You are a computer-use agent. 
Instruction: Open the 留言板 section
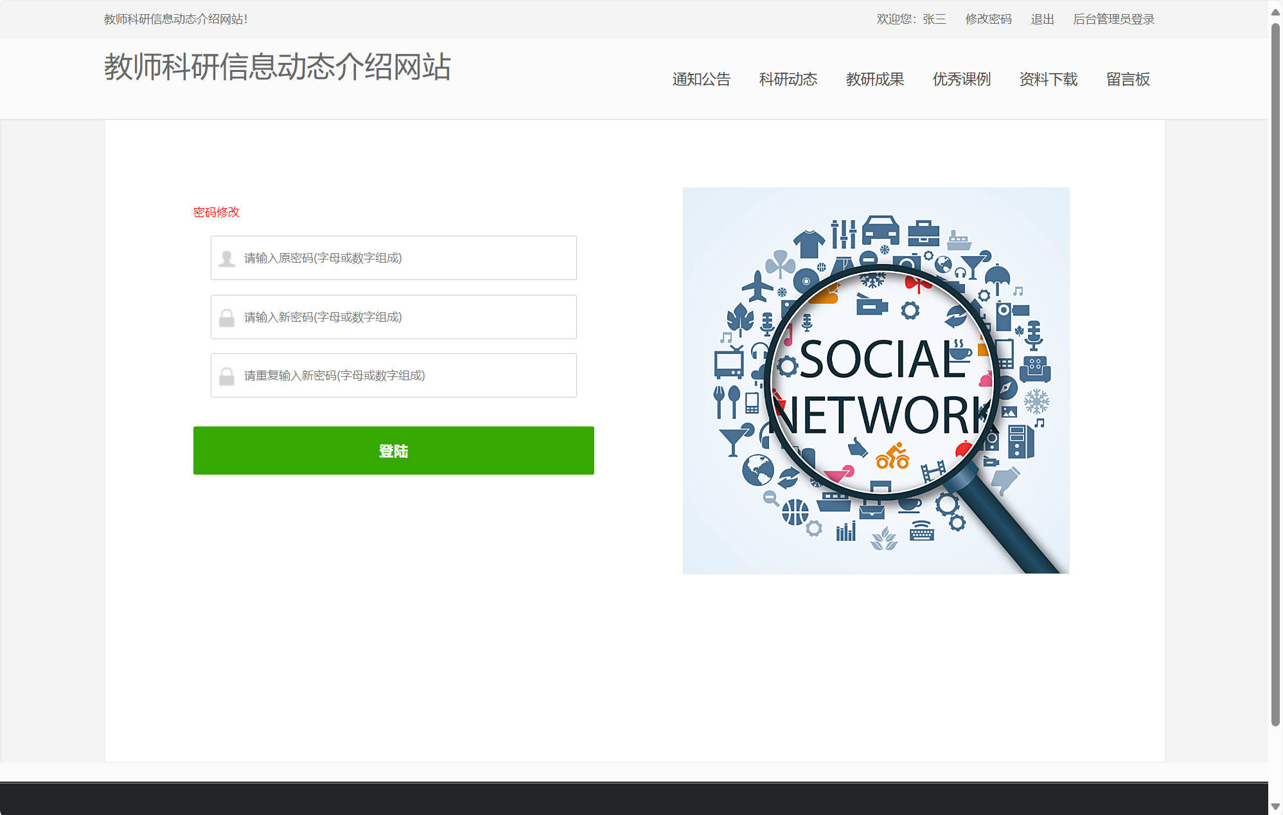click(1128, 79)
